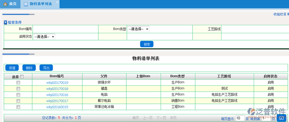Check the box for wlqd20170016 row

click(18, 95)
